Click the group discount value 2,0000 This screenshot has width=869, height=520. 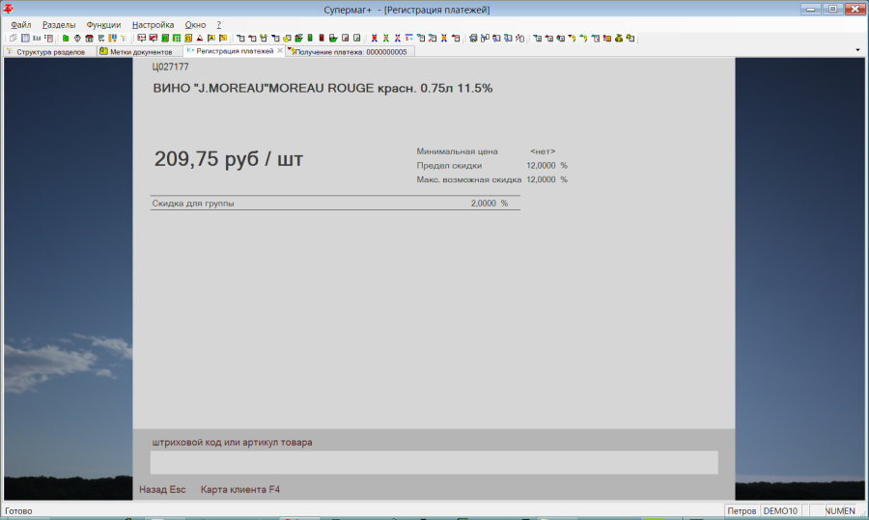pyautogui.click(x=484, y=204)
